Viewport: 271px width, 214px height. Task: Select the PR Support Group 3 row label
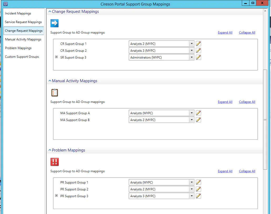pyautogui.click(x=74, y=196)
